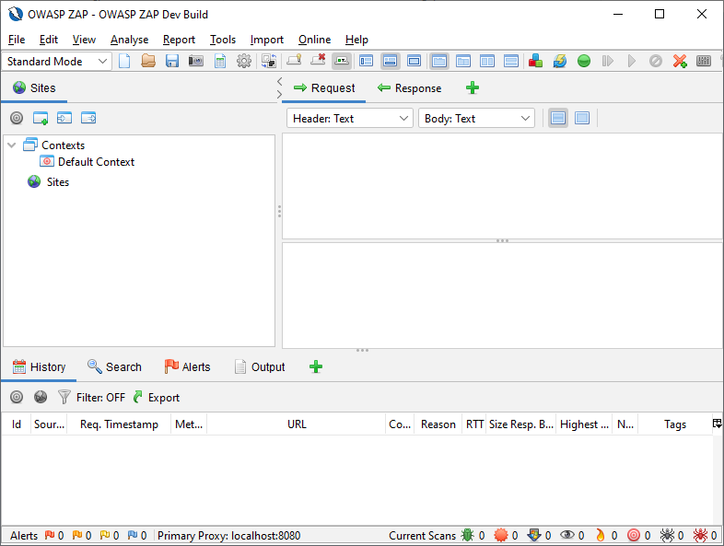This screenshot has width=724, height=546.
Task: Open the Analyse menu
Action: click(x=129, y=40)
